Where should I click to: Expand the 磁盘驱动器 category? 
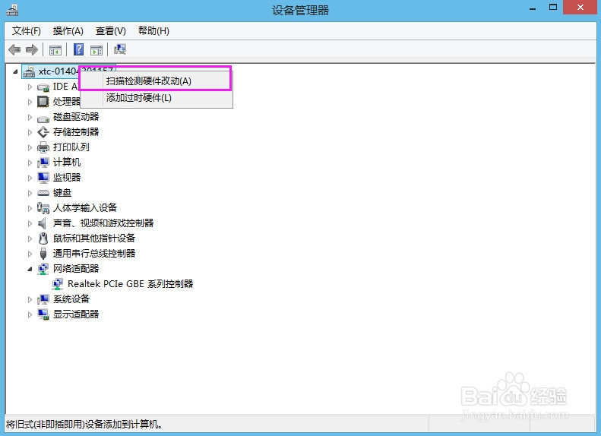coord(30,117)
